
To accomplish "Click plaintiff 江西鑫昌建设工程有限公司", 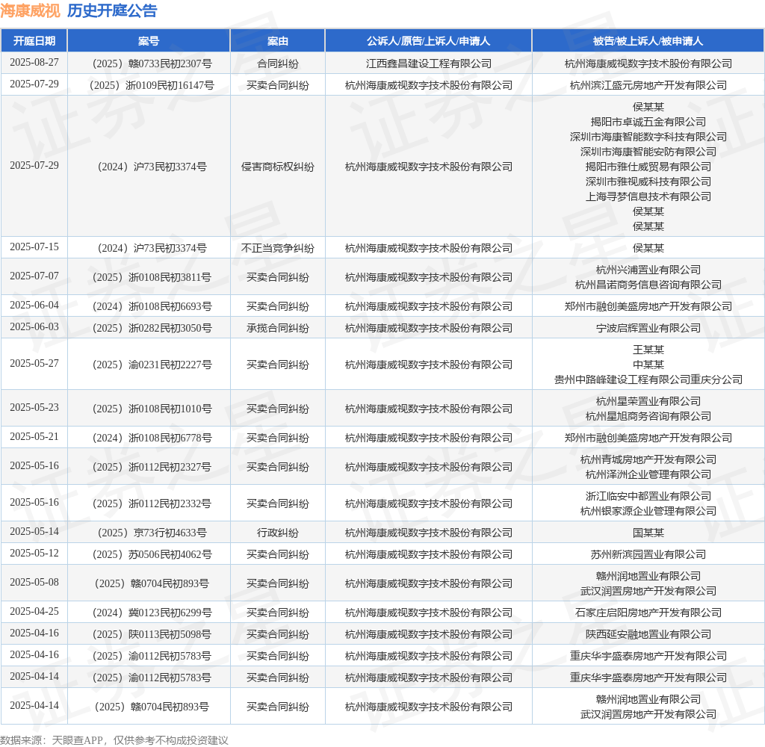I will point(428,63).
